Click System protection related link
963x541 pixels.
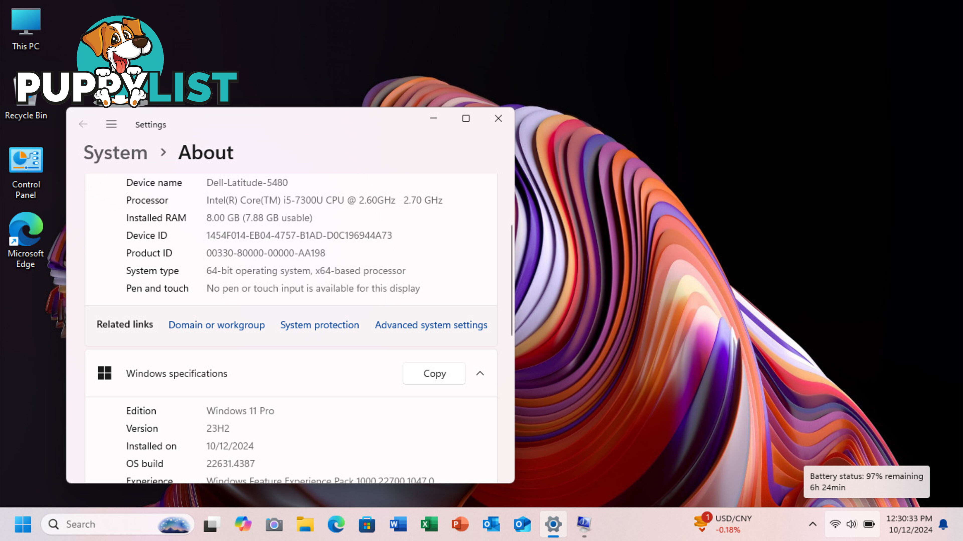(320, 324)
